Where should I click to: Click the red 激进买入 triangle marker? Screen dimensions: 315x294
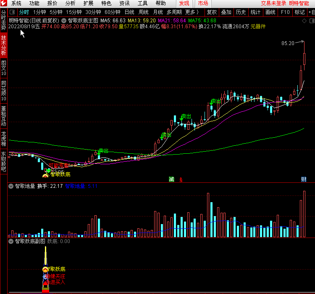[45, 283]
